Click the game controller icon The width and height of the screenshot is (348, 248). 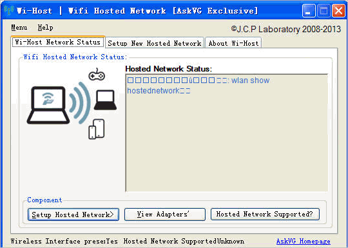point(97,74)
